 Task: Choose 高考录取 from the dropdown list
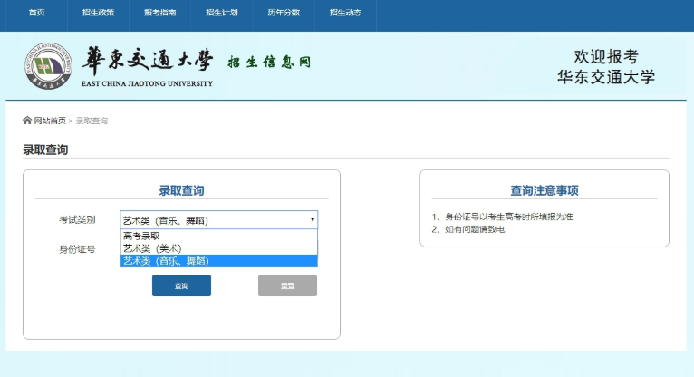[219, 236]
